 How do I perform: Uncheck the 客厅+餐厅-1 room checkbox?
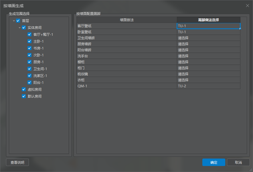[x=29, y=35]
